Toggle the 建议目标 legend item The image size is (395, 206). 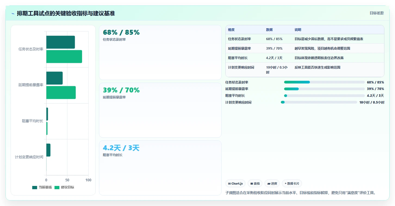coord(64,187)
